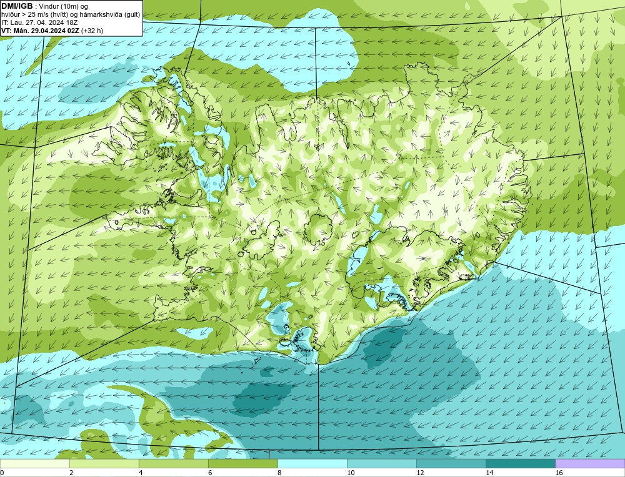Screen dimensions: 625x477
Task: Click the 14–16 m/s dark teal swatch
Action: [520, 463]
